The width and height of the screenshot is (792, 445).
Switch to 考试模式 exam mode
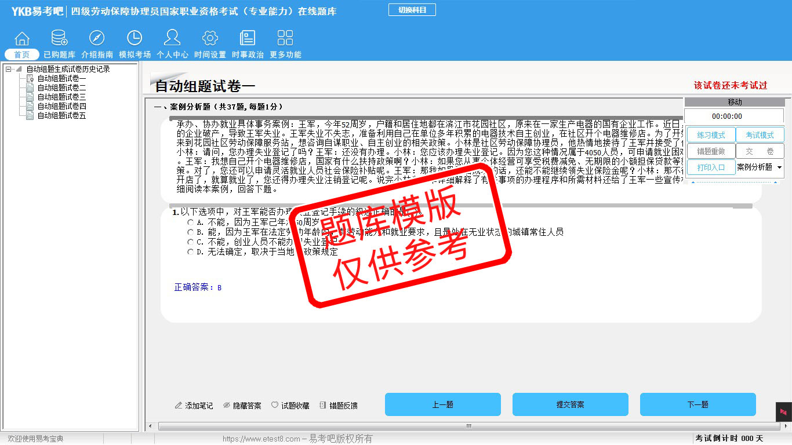point(760,135)
